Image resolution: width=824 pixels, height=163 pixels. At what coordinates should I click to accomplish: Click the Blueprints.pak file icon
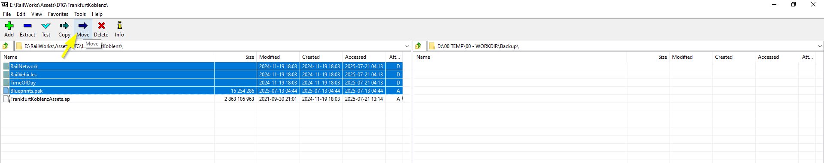[6, 91]
